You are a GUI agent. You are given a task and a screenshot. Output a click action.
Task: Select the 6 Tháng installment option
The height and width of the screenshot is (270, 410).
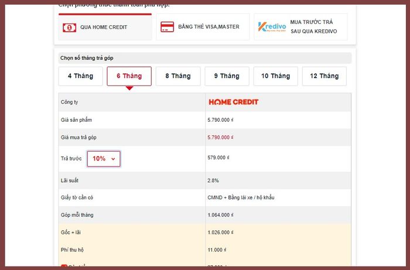pos(129,76)
